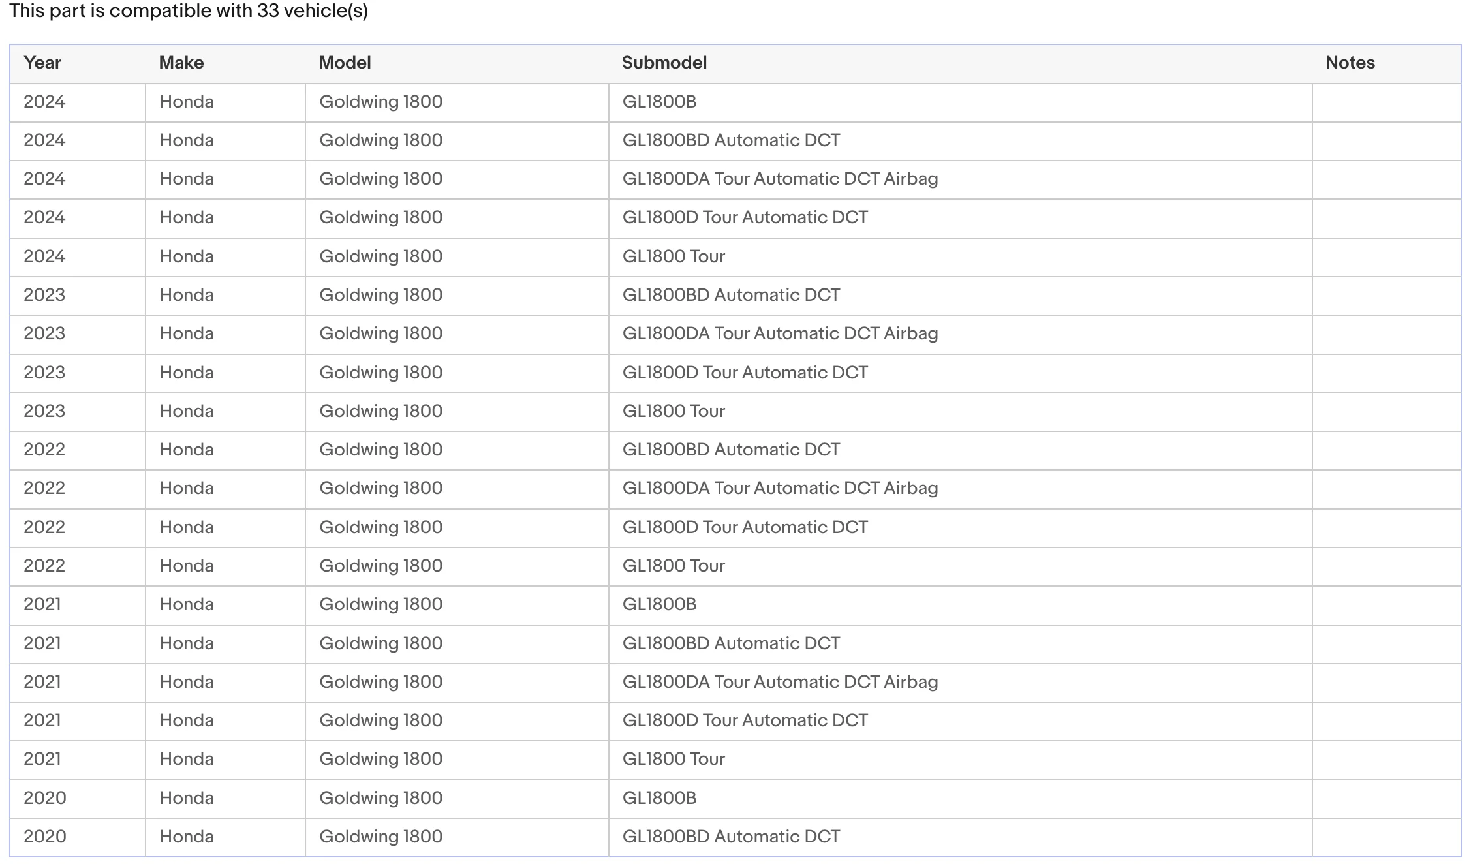Click the 2022 GL1800DA Tour Automatic DCT Airbag cell
The height and width of the screenshot is (864, 1471).
click(x=960, y=489)
